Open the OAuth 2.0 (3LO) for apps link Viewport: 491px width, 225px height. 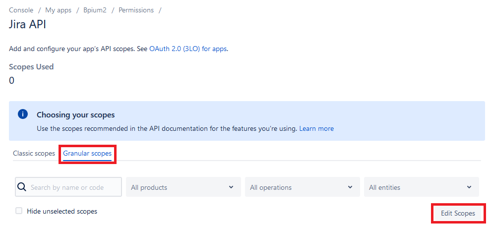point(188,49)
